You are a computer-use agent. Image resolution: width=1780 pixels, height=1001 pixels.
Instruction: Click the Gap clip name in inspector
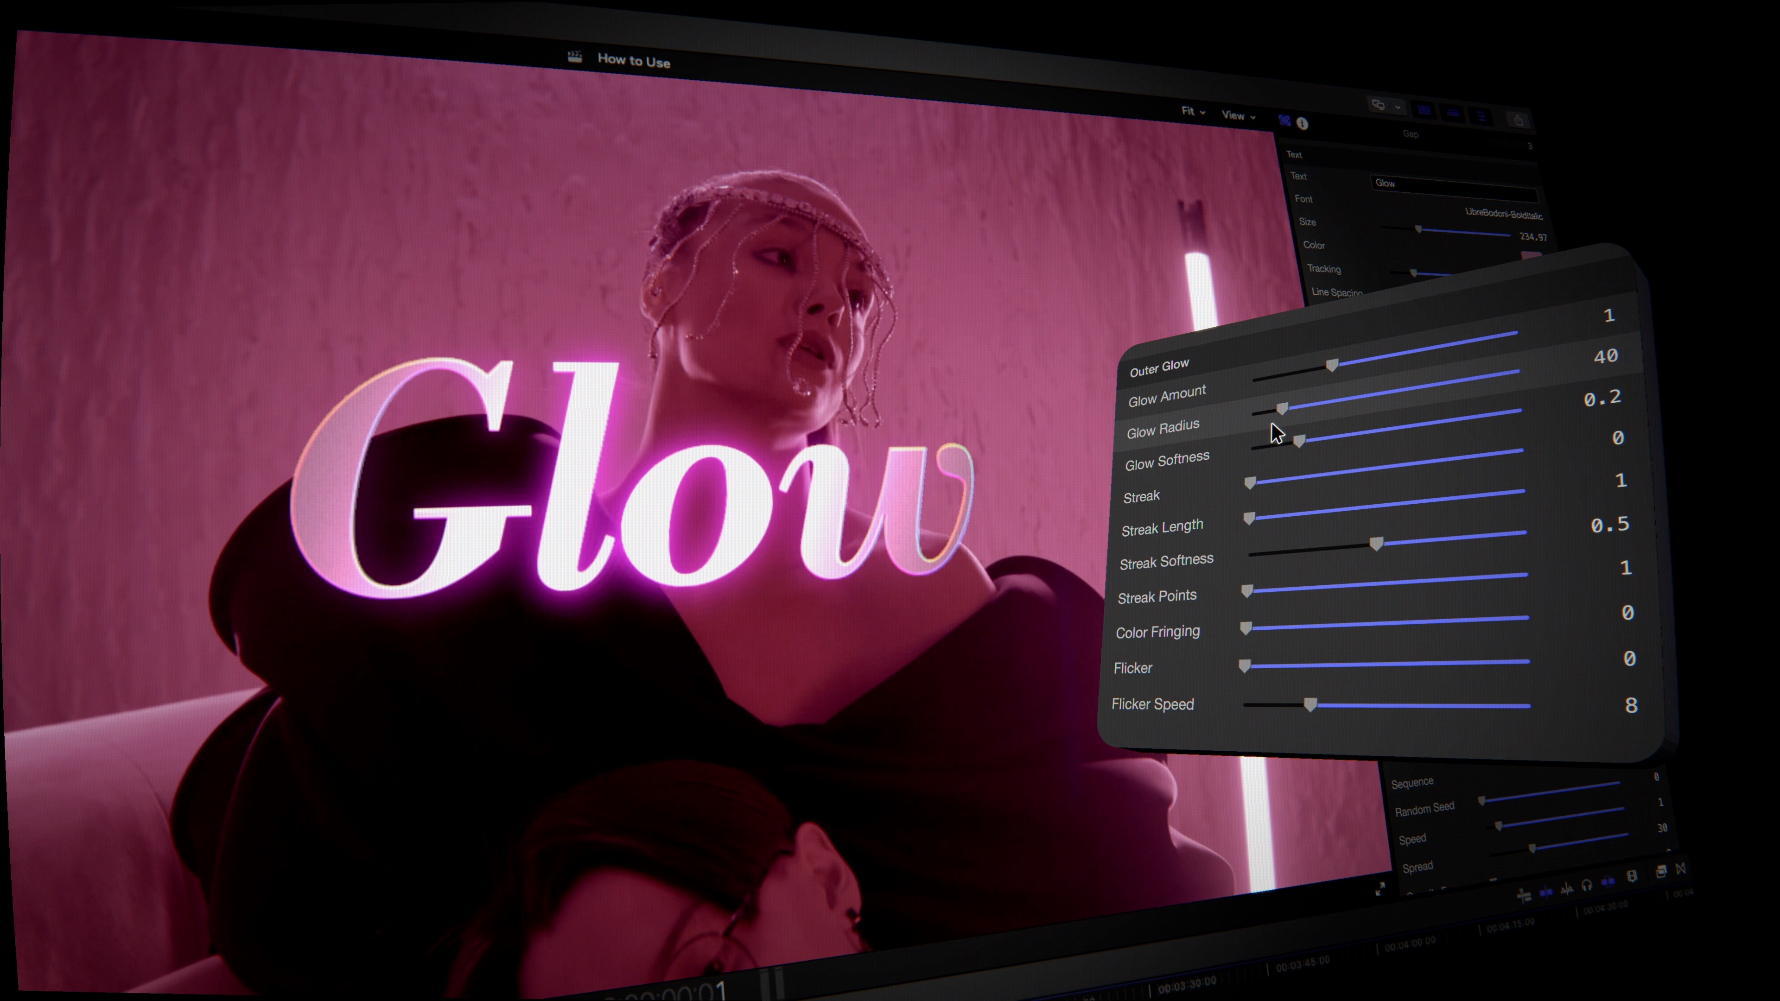[1411, 135]
